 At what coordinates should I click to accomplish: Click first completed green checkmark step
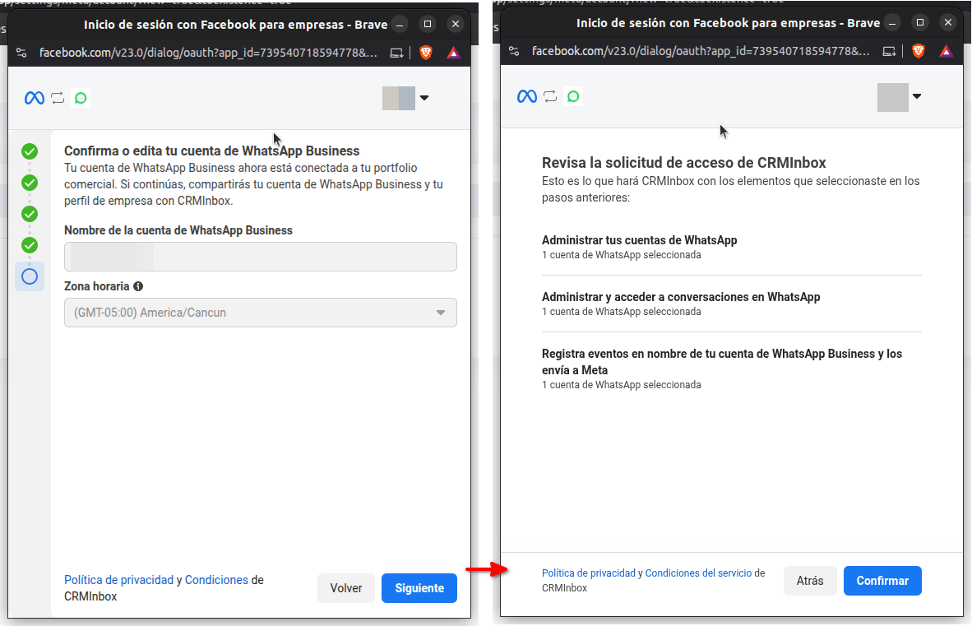(30, 151)
